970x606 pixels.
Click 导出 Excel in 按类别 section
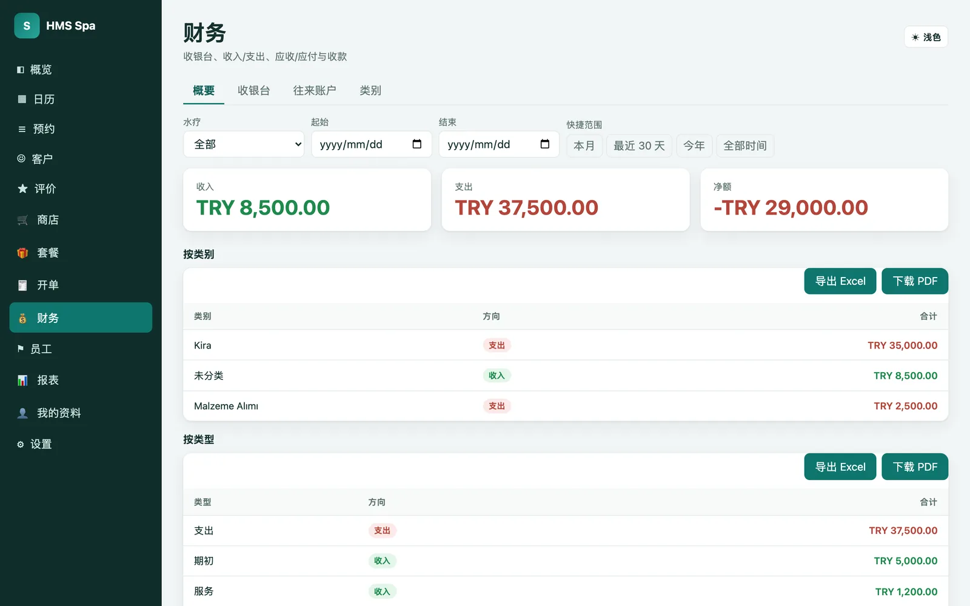tap(840, 281)
